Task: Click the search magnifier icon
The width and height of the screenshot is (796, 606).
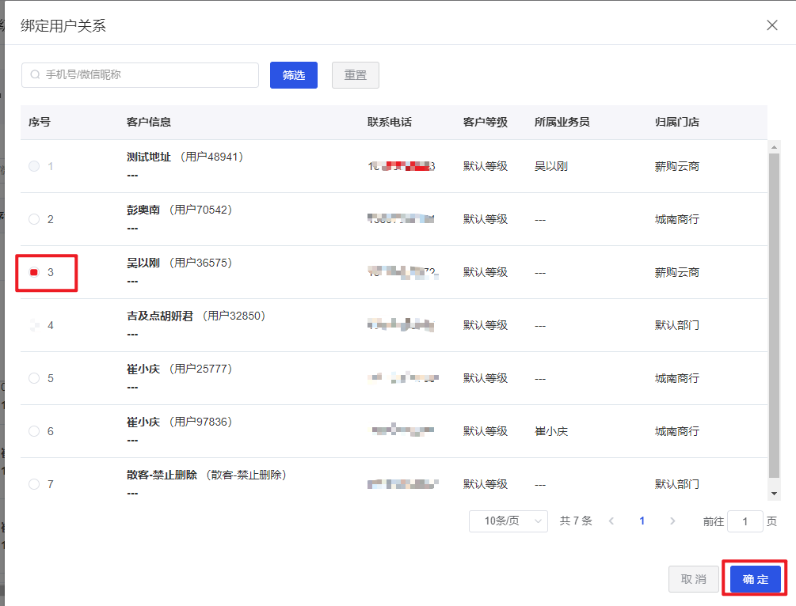Action: [x=34, y=75]
